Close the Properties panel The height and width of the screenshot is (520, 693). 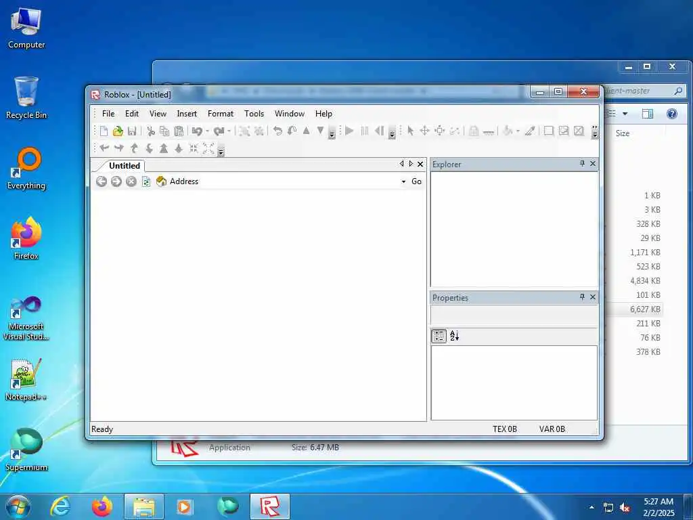click(x=593, y=297)
